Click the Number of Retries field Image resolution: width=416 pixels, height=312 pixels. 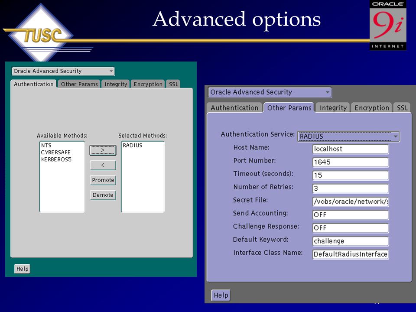tap(351, 188)
